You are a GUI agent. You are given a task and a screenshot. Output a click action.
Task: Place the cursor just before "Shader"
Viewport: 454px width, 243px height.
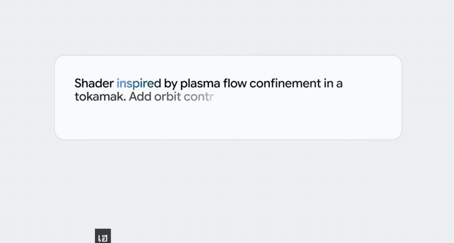[x=74, y=84]
